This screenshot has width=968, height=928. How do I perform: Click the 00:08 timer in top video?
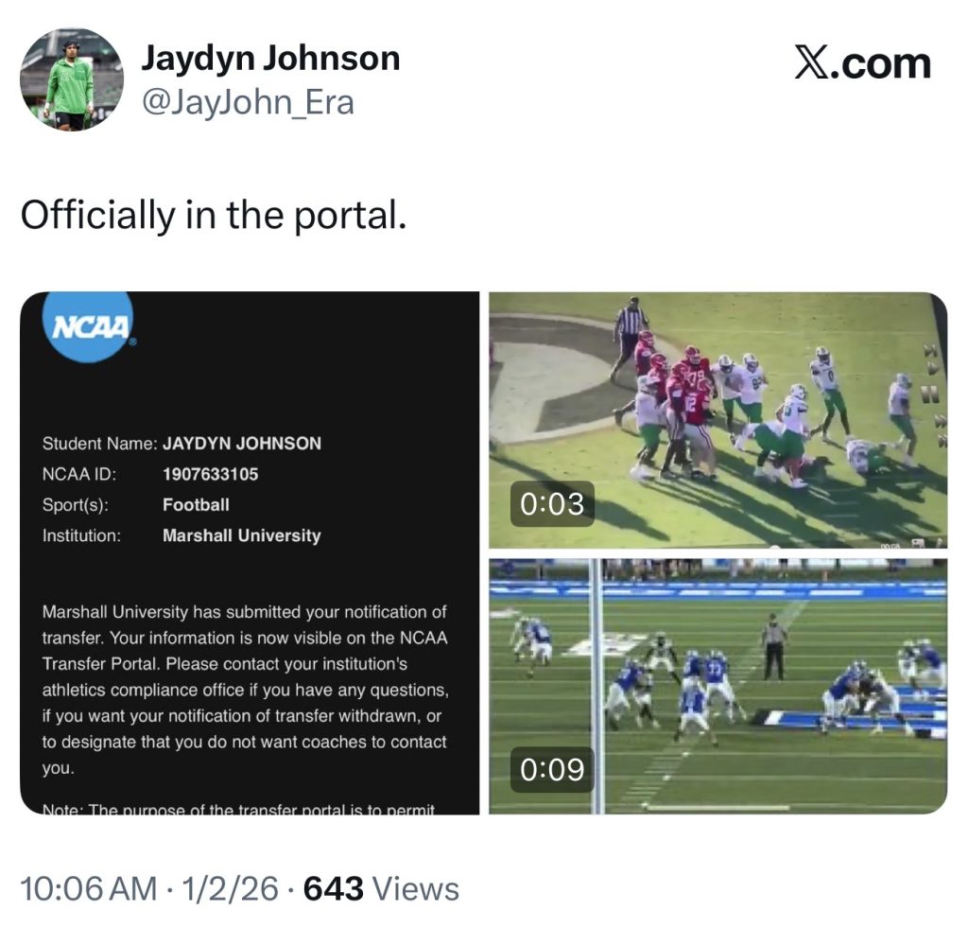pyautogui.click(x=890, y=545)
